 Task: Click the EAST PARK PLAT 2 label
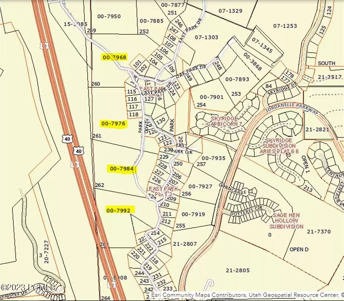click(x=163, y=191)
